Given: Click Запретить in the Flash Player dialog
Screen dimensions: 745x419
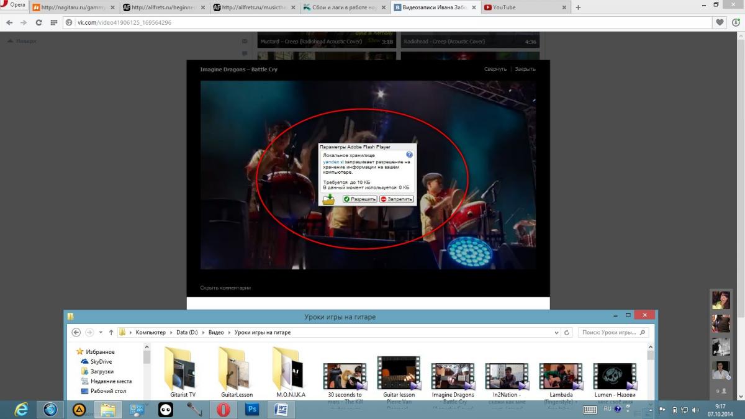Looking at the screenshot, I should [x=396, y=199].
